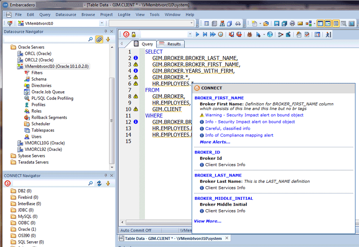Run query with the Execute play arrow
The image size is (359, 247).
[x=197, y=35]
